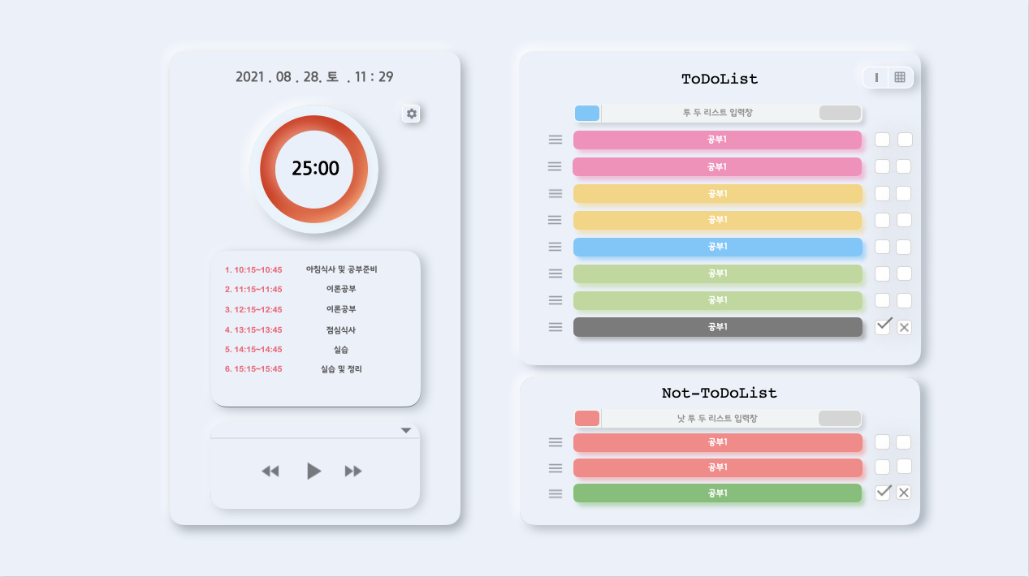Switch ToDoList to single-column list view icon
Viewport: 1029px width, 577px height.
876,77
